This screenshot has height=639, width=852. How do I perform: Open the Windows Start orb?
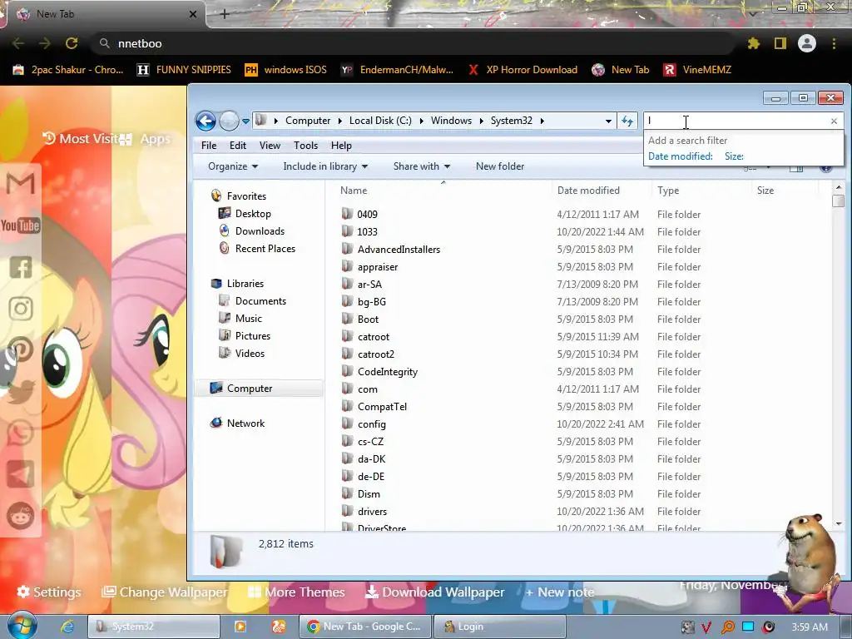pos(22,626)
